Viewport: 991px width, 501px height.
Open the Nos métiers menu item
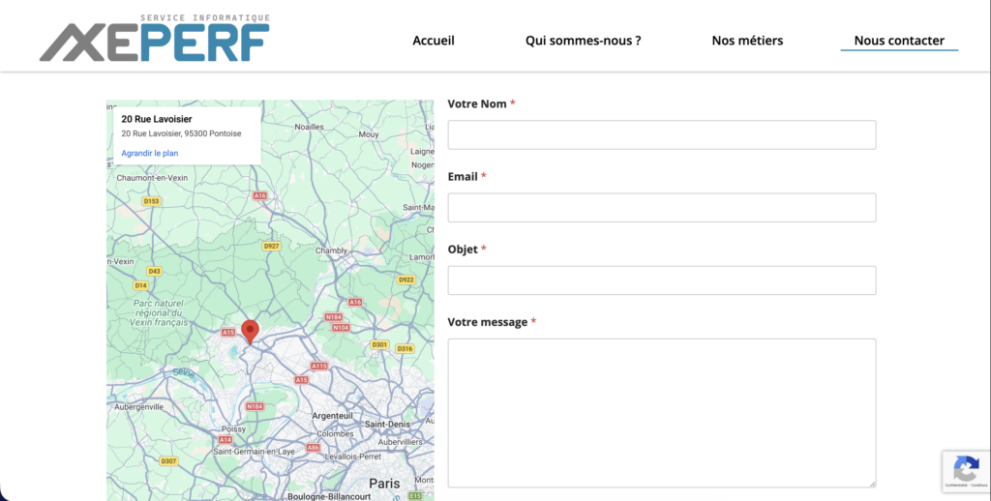pos(747,41)
